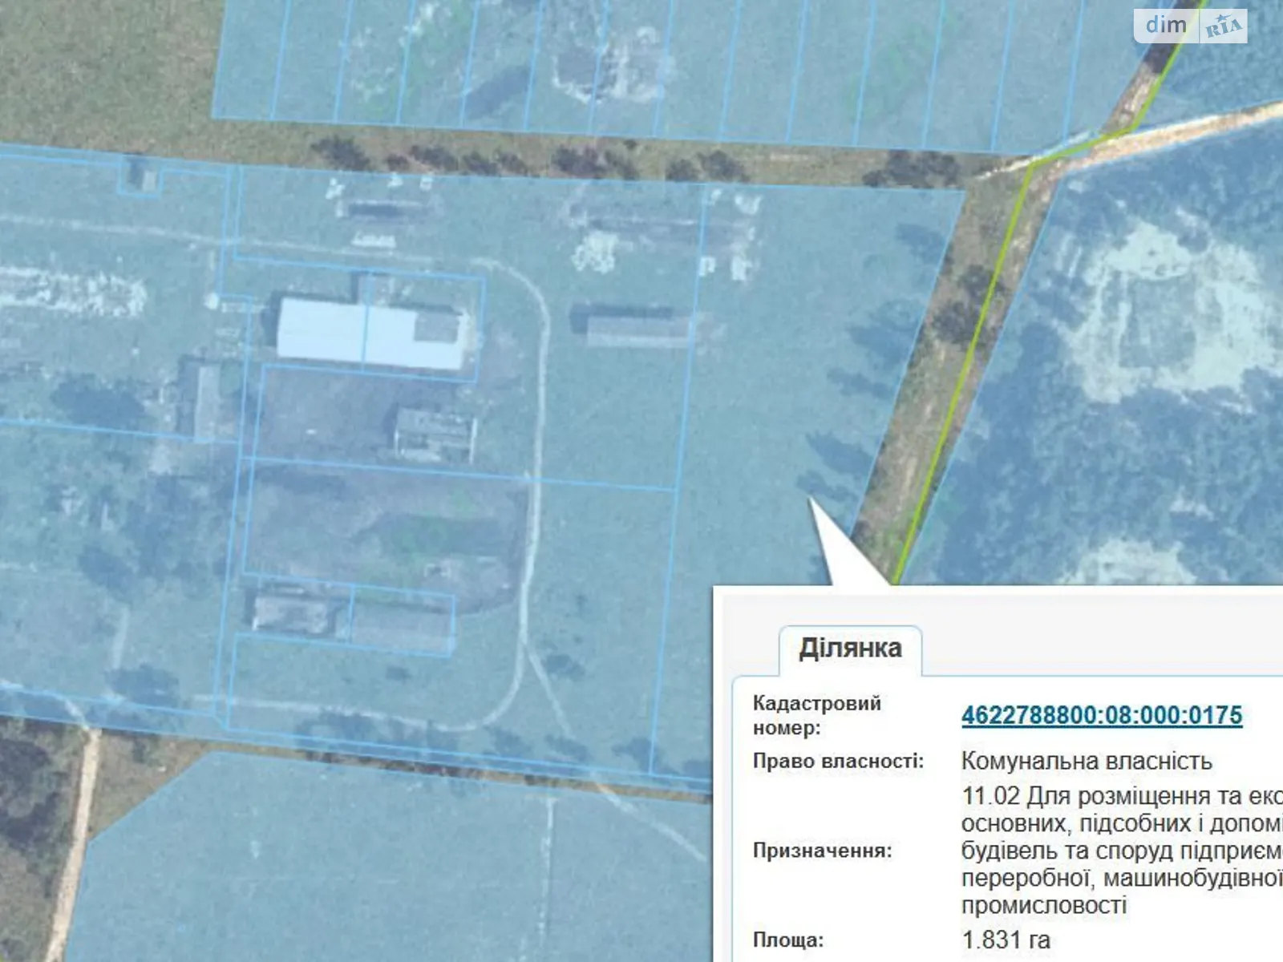The height and width of the screenshot is (962, 1283).
Task: Click the small building south of the white warehouse
Action: 434,434
